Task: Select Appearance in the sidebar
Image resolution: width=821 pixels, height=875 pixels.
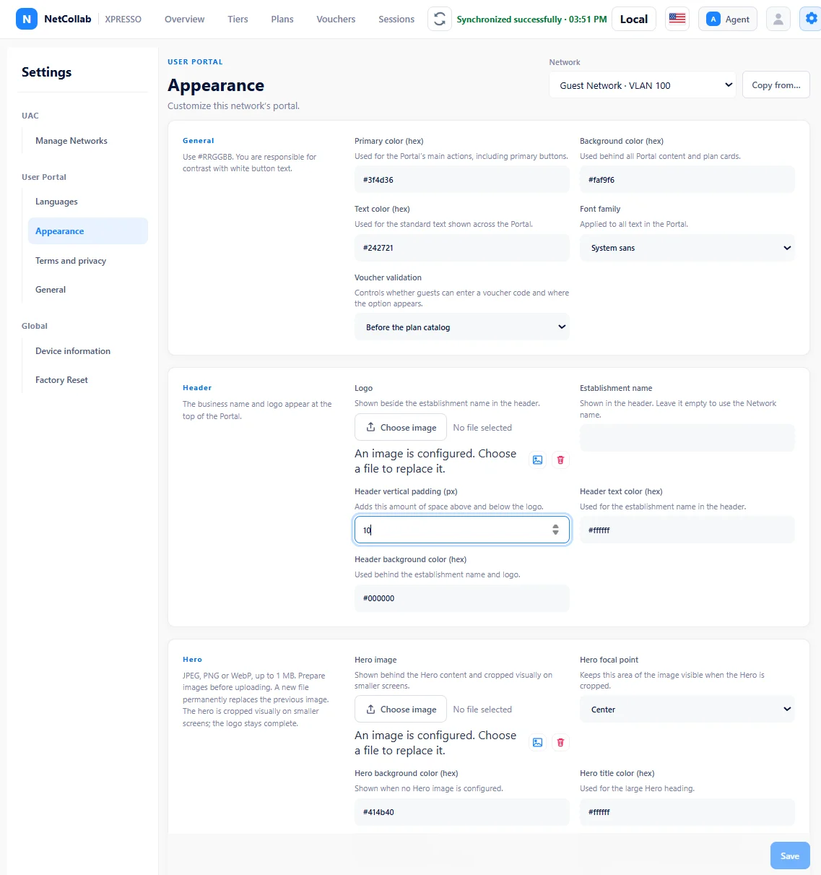Action: point(88,231)
